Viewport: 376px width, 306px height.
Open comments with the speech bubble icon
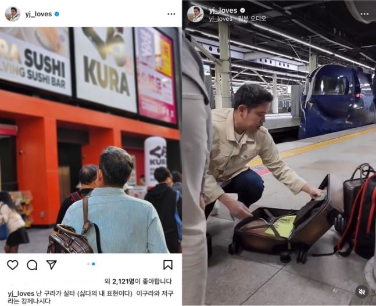pos(32,265)
